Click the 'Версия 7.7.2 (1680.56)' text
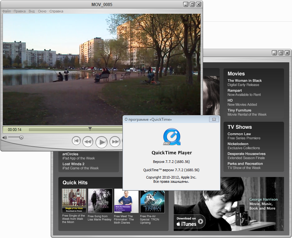 tap(171, 162)
